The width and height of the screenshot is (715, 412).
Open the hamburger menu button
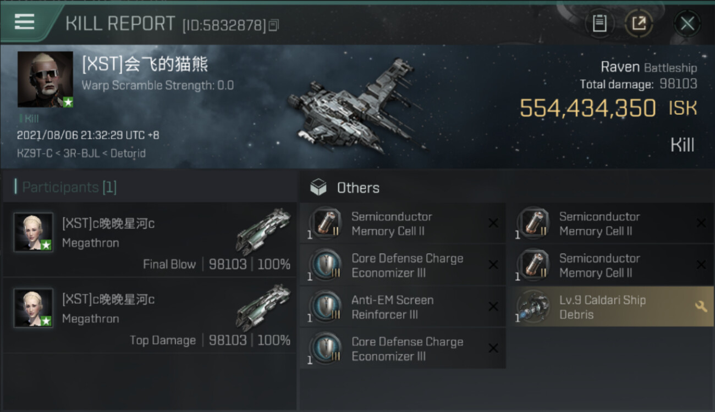(x=24, y=23)
